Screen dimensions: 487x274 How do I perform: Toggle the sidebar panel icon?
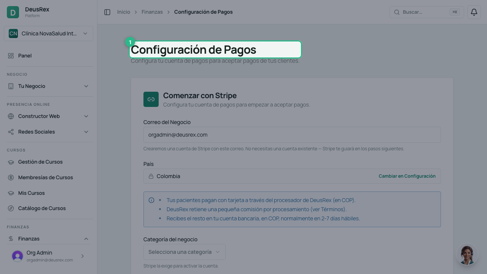coord(107,12)
